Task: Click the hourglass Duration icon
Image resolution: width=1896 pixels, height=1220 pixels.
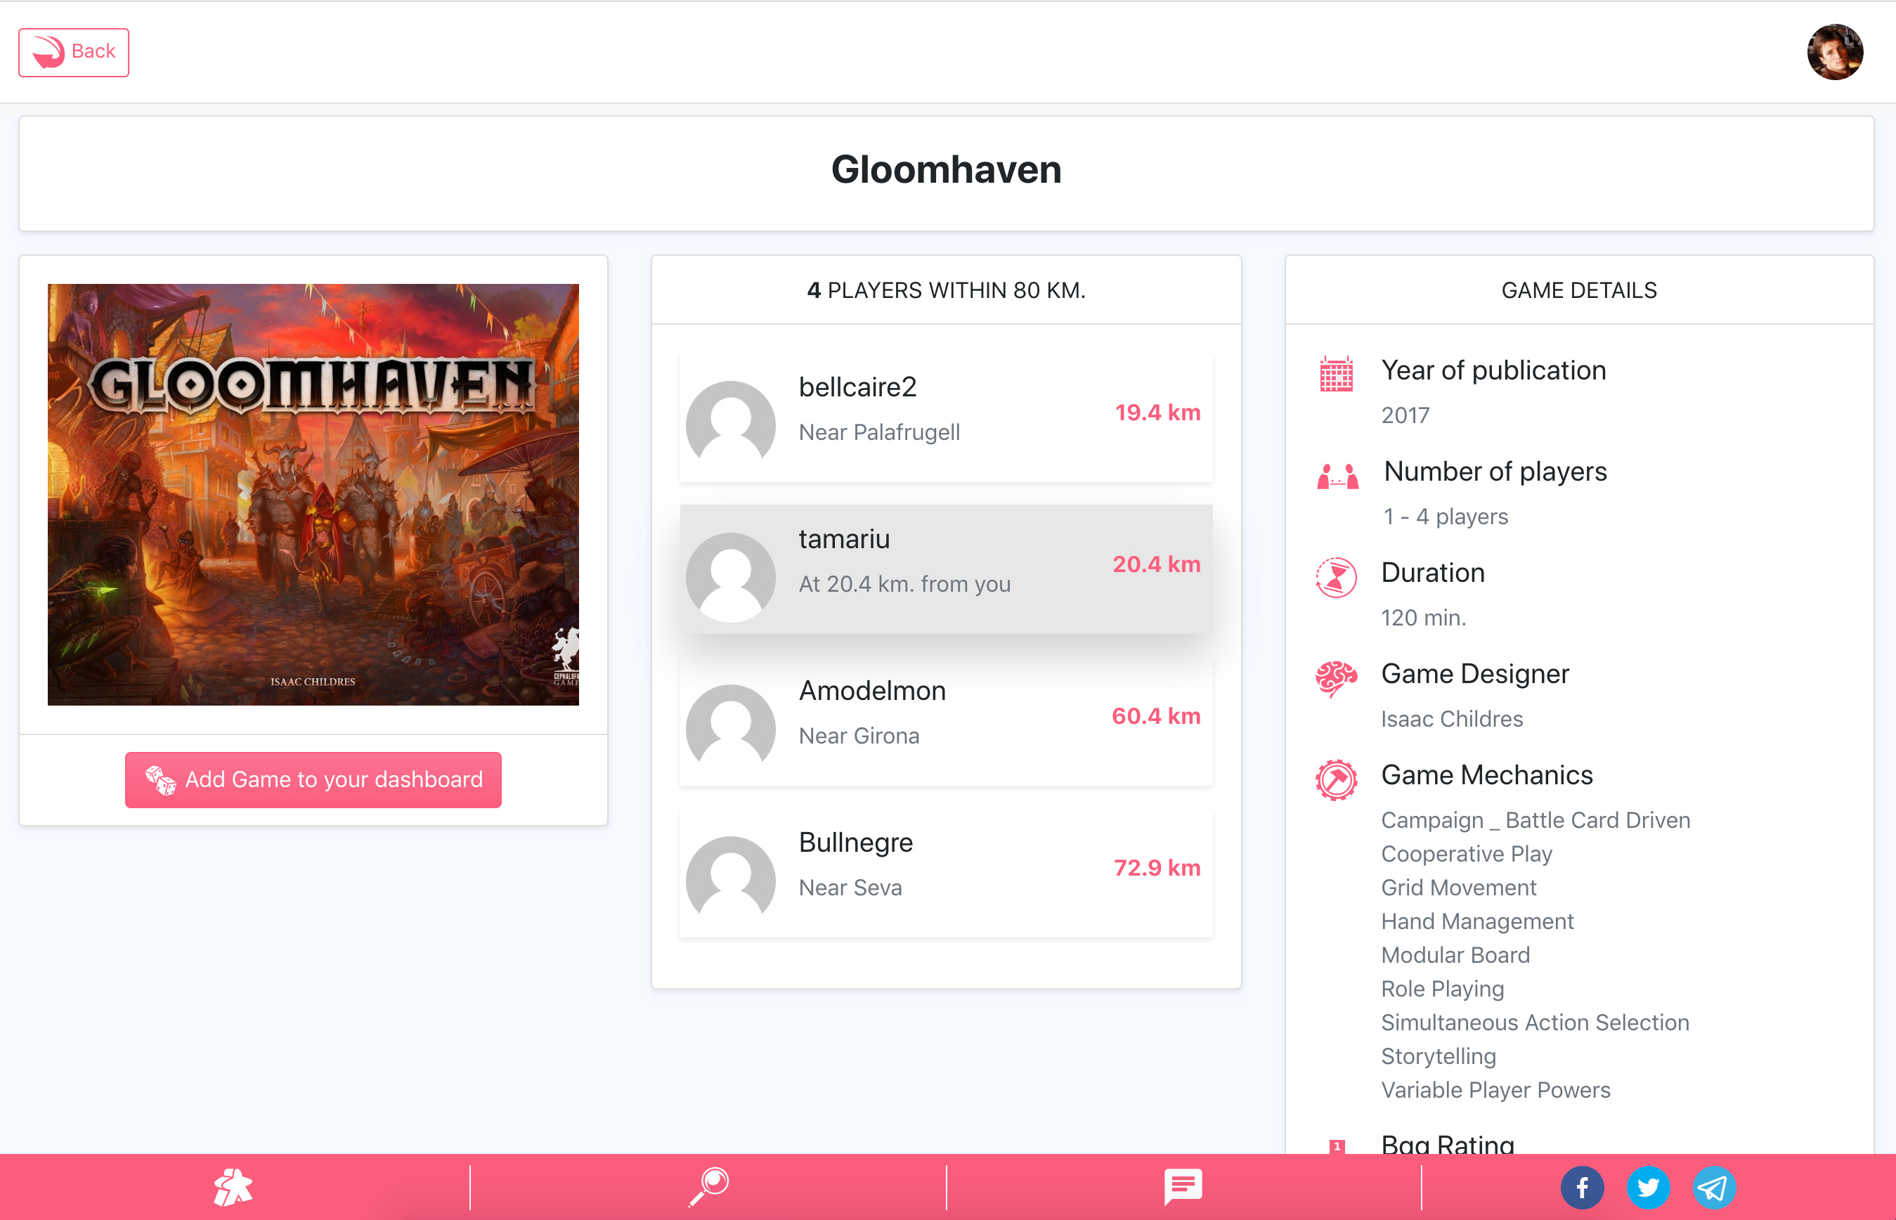Action: 1336,577
